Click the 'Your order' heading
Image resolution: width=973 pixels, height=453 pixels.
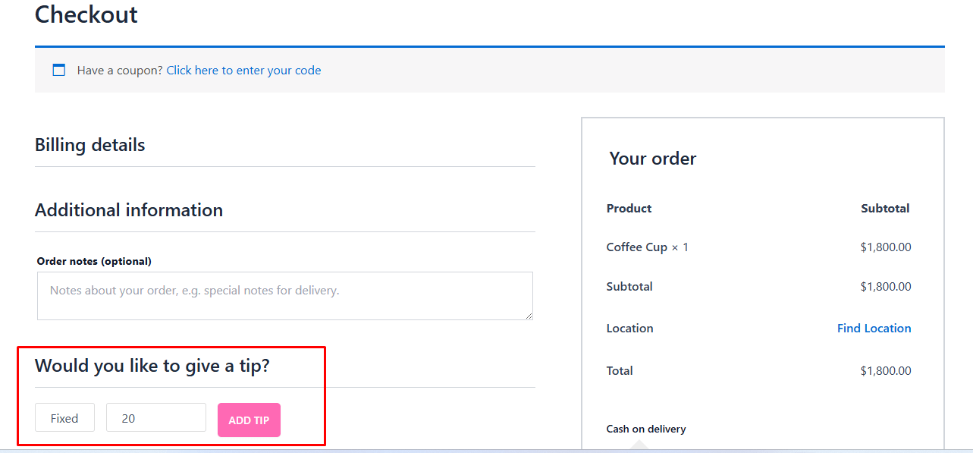[652, 159]
